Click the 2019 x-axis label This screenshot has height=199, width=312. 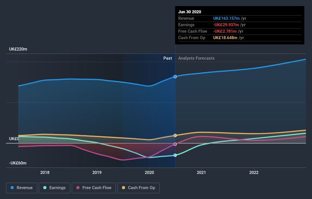pos(97,172)
